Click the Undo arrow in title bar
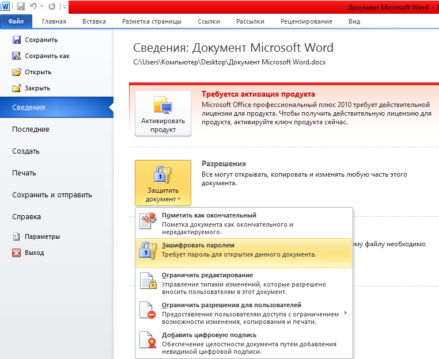 coord(33,7)
